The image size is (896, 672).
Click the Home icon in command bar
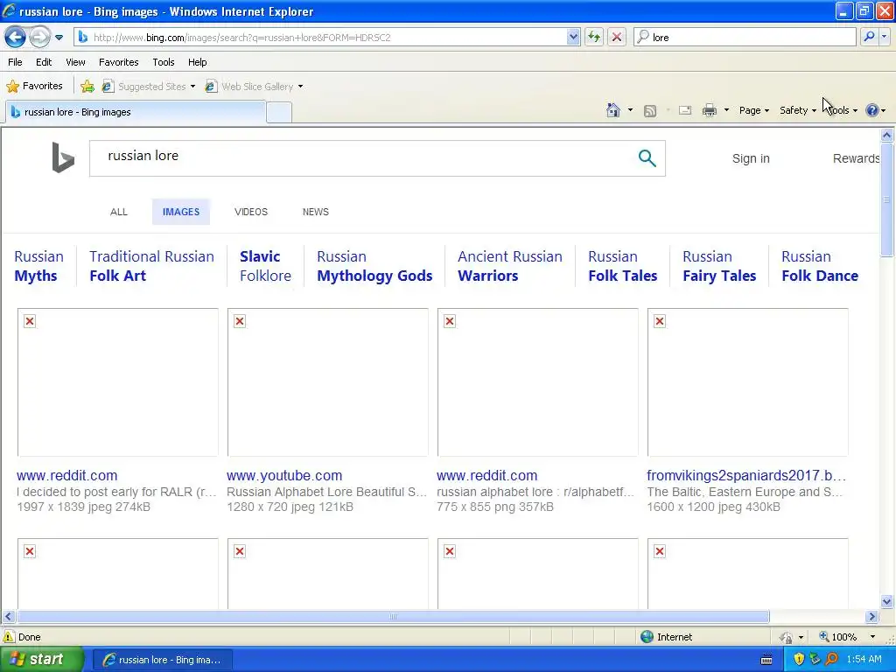(613, 110)
